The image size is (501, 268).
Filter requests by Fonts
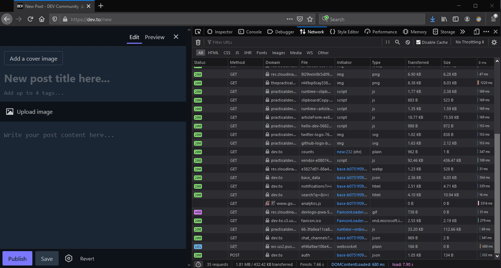pyautogui.click(x=262, y=53)
